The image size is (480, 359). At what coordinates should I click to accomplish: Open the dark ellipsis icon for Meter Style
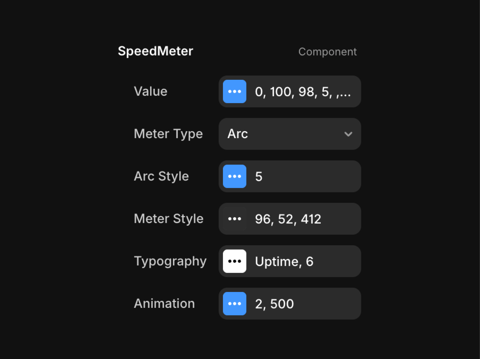pyautogui.click(x=235, y=219)
